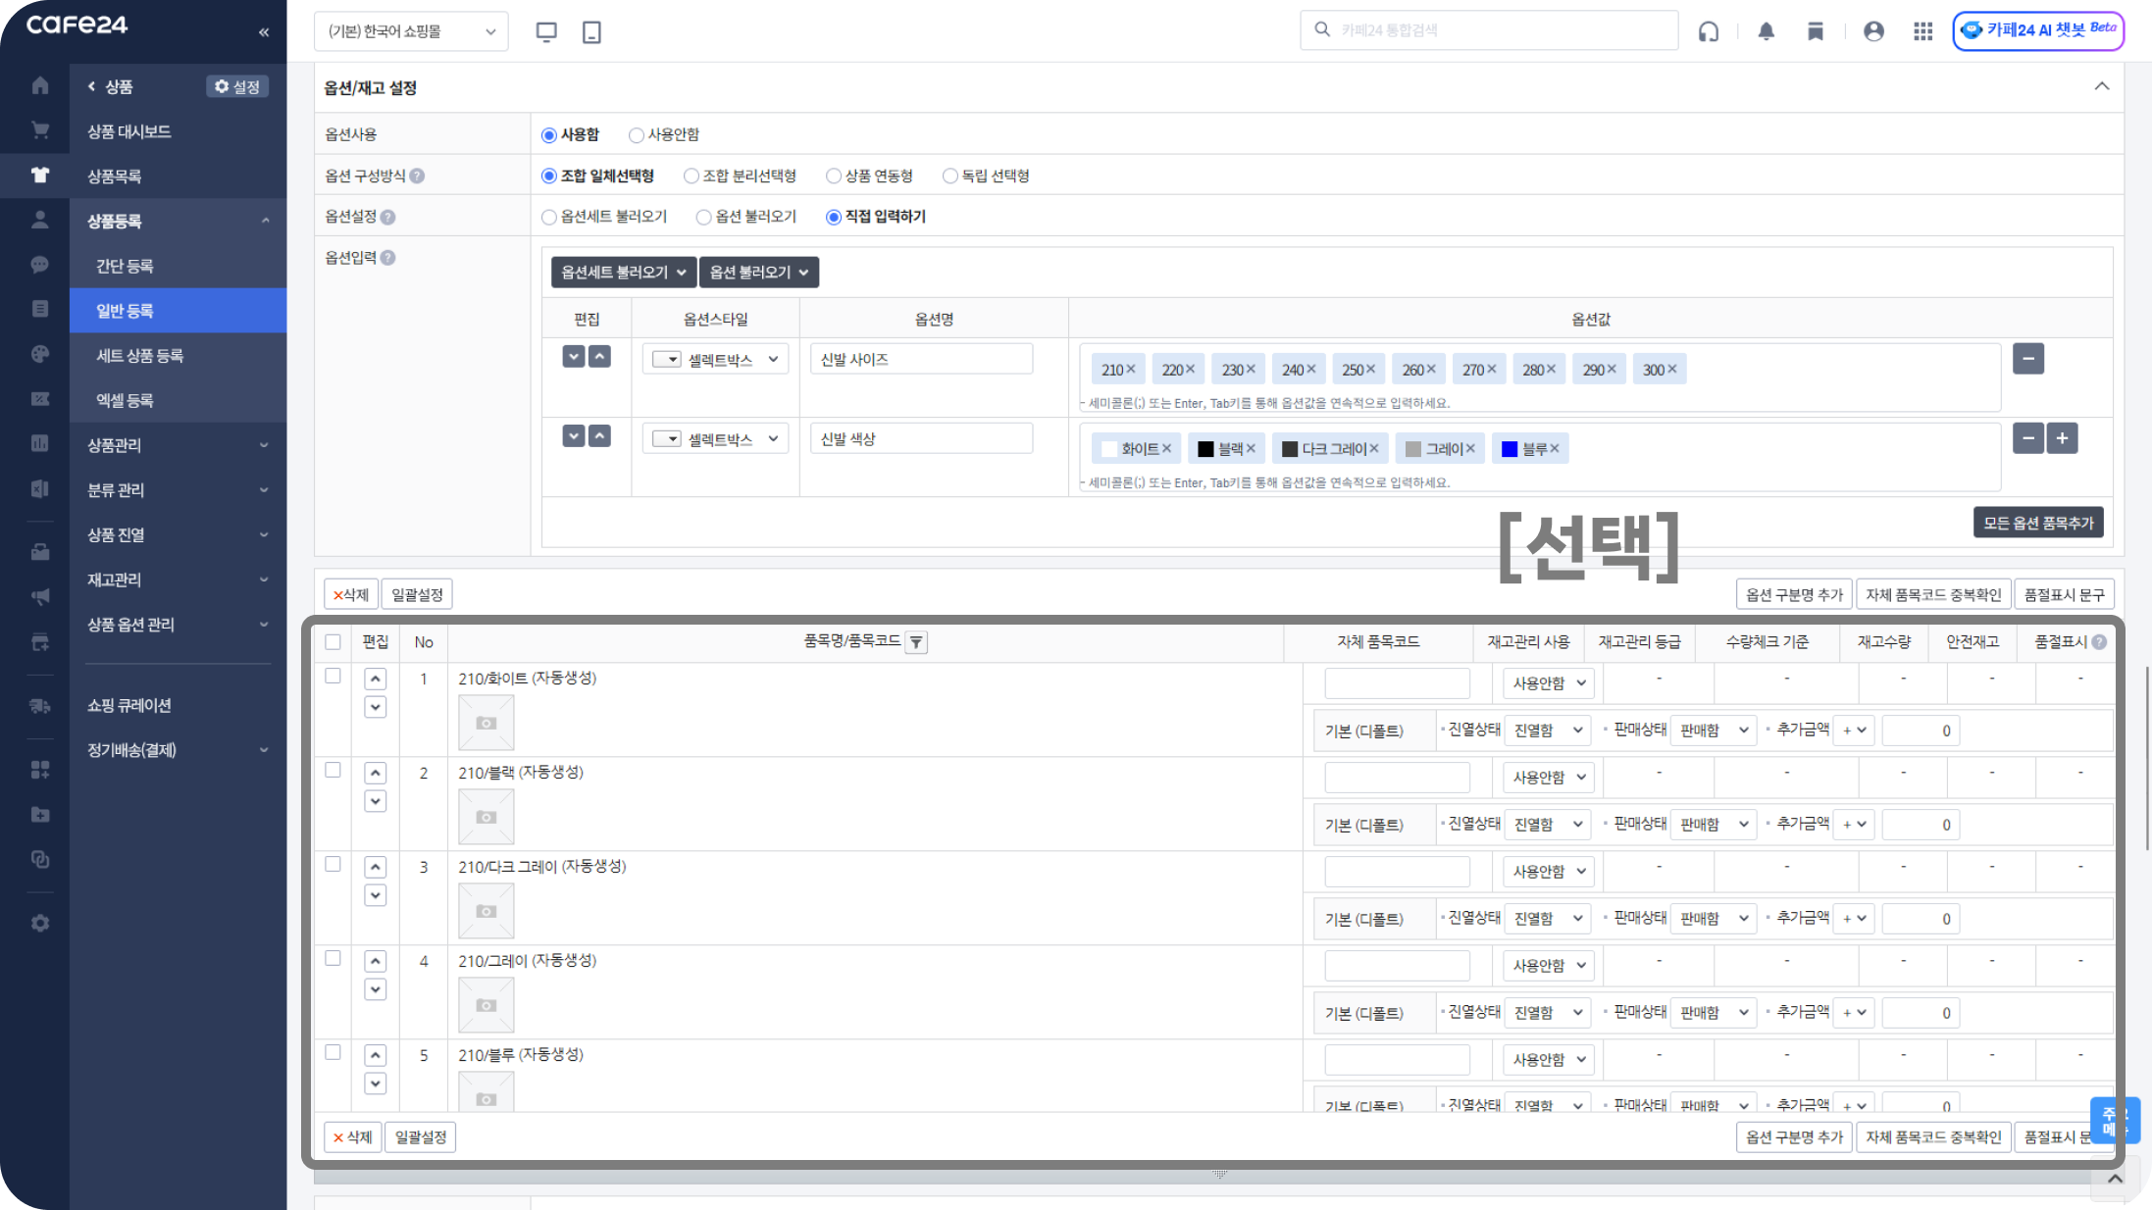Click 옵션 구분명 추가 button above table
The height and width of the screenshot is (1210, 2152).
tap(1793, 594)
